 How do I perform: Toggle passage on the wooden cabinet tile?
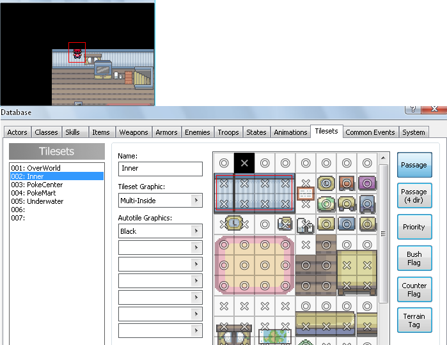point(234,335)
